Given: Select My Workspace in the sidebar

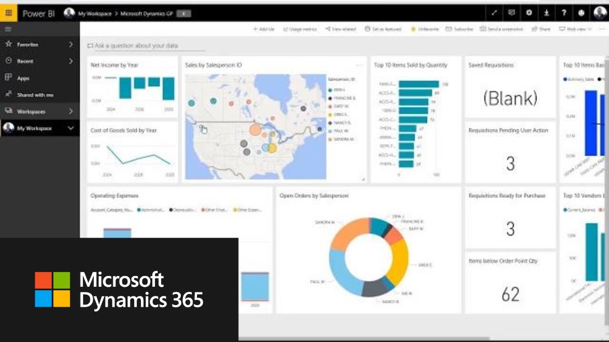Looking at the screenshot, I should point(34,128).
